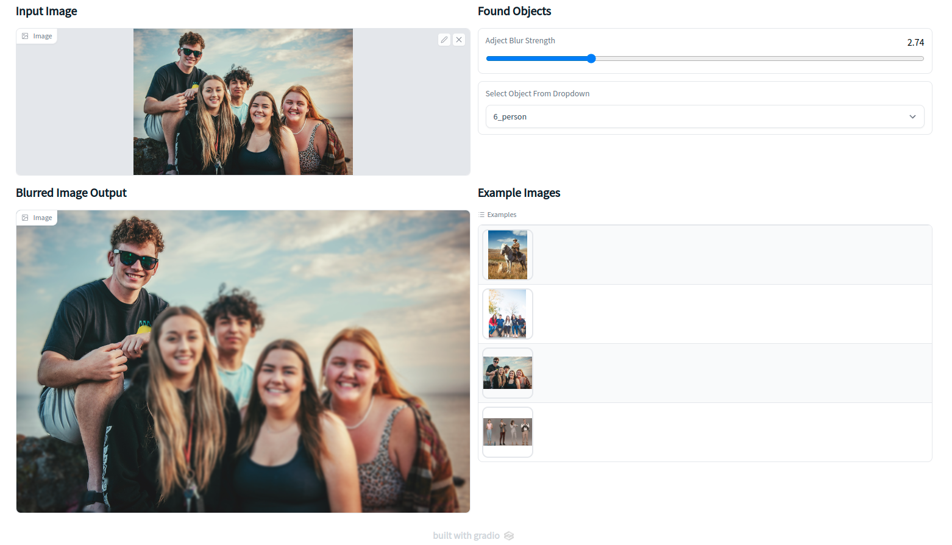This screenshot has height=545, width=952.
Task: Click the Blurred Image Output heading
Action: pyautogui.click(x=71, y=193)
